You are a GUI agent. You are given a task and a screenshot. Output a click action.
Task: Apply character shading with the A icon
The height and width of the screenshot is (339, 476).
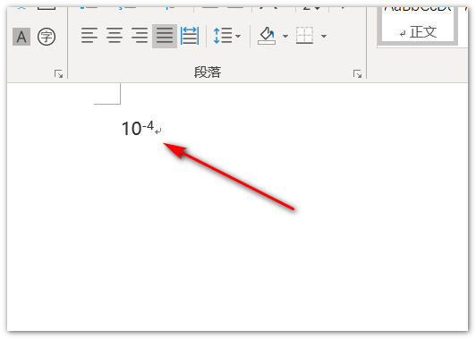[21, 37]
